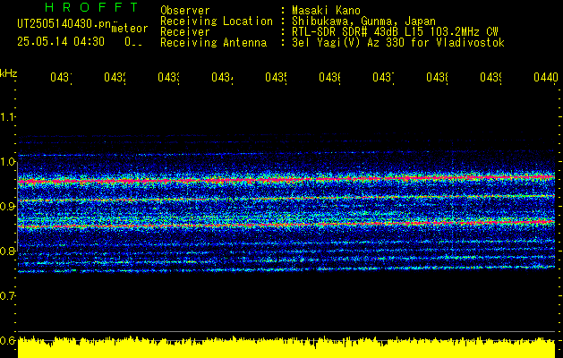This screenshot has width=563, height=358.
Task: Click the 0.9 kHz axis tick label
Action: pos(7,206)
